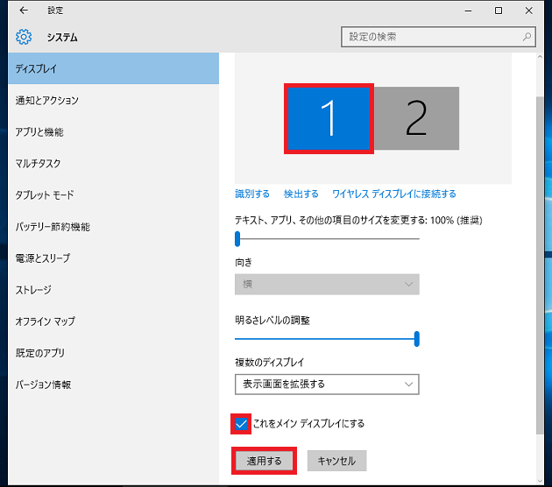552x487 pixels.
Task: Open the 向き orientation dropdown
Action: tap(327, 285)
